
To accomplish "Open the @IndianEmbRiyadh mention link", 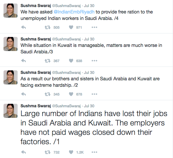I will pos(74,12).
